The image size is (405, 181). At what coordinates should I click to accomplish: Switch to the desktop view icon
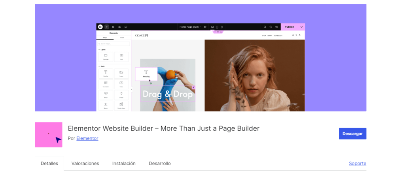click(x=212, y=27)
